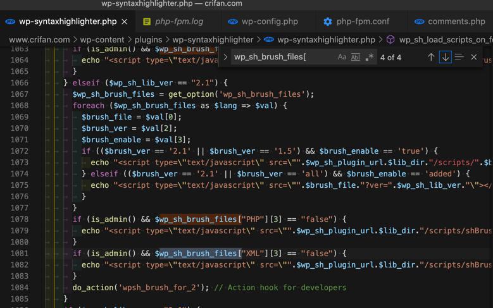Viewport: 493px width, 308px height.
Task: Open www.crifan.com breadcrumb segment
Action: 39,40
